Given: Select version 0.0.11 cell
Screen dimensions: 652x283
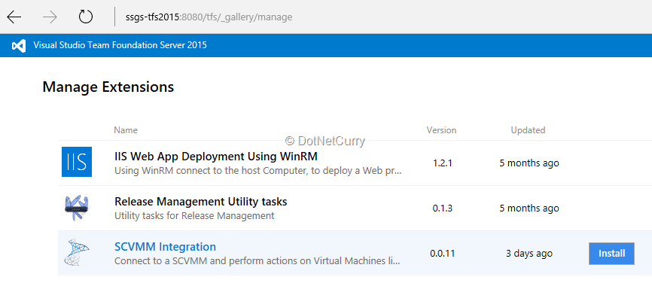Looking at the screenshot, I should [443, 254].
